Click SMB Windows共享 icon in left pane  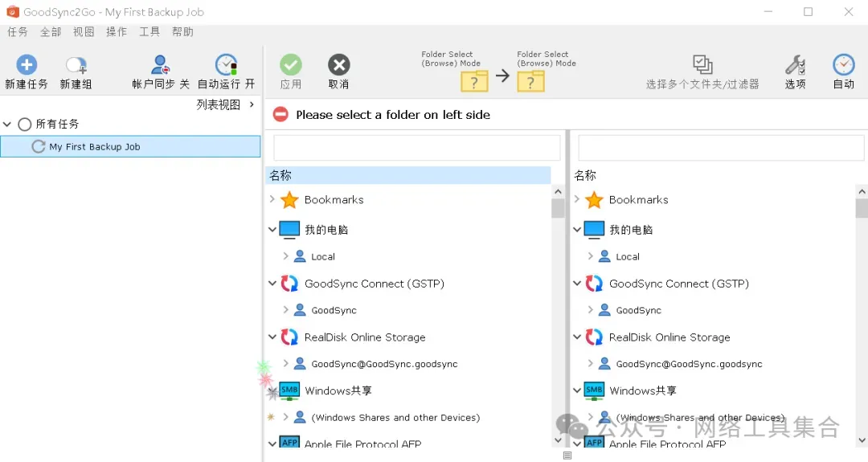289,390
